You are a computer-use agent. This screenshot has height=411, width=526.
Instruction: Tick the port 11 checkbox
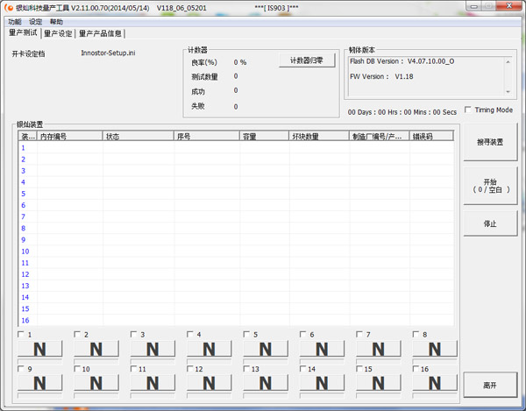click(x=133, y=369)
